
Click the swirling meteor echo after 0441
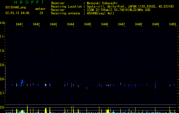click(x=22, y=83)
